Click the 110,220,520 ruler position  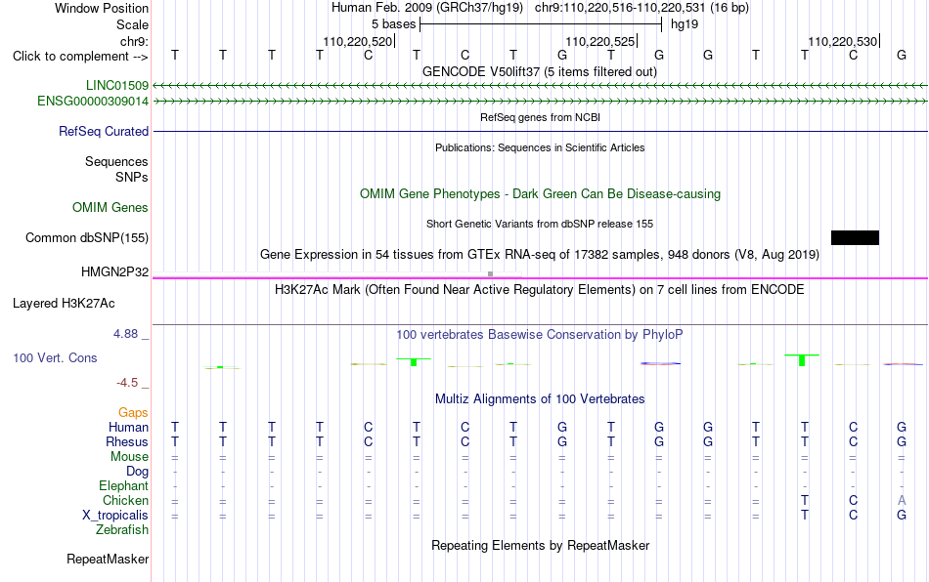coord(357,41)
